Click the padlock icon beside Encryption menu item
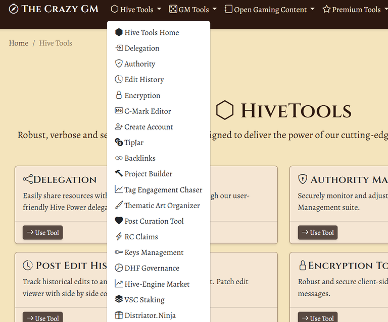The image size is (388, 322). click(119, 95)
